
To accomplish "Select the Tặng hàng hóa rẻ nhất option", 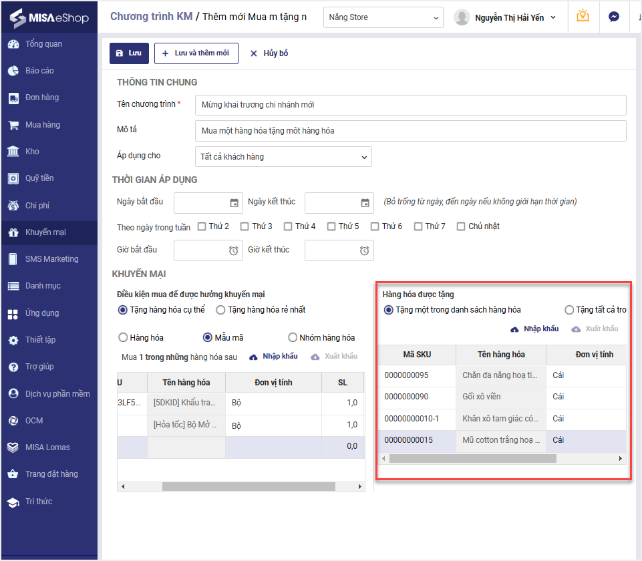I will [221, 310].
